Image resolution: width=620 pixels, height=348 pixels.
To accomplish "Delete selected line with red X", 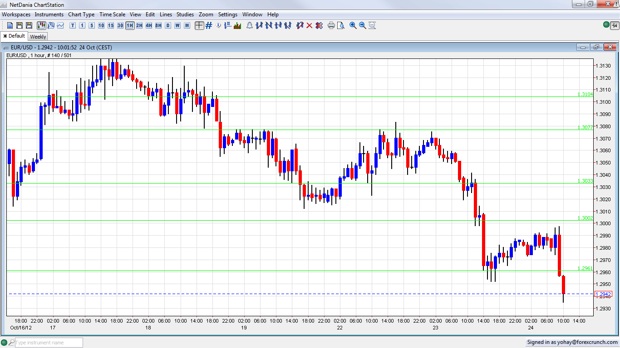I will pos(310,25).
